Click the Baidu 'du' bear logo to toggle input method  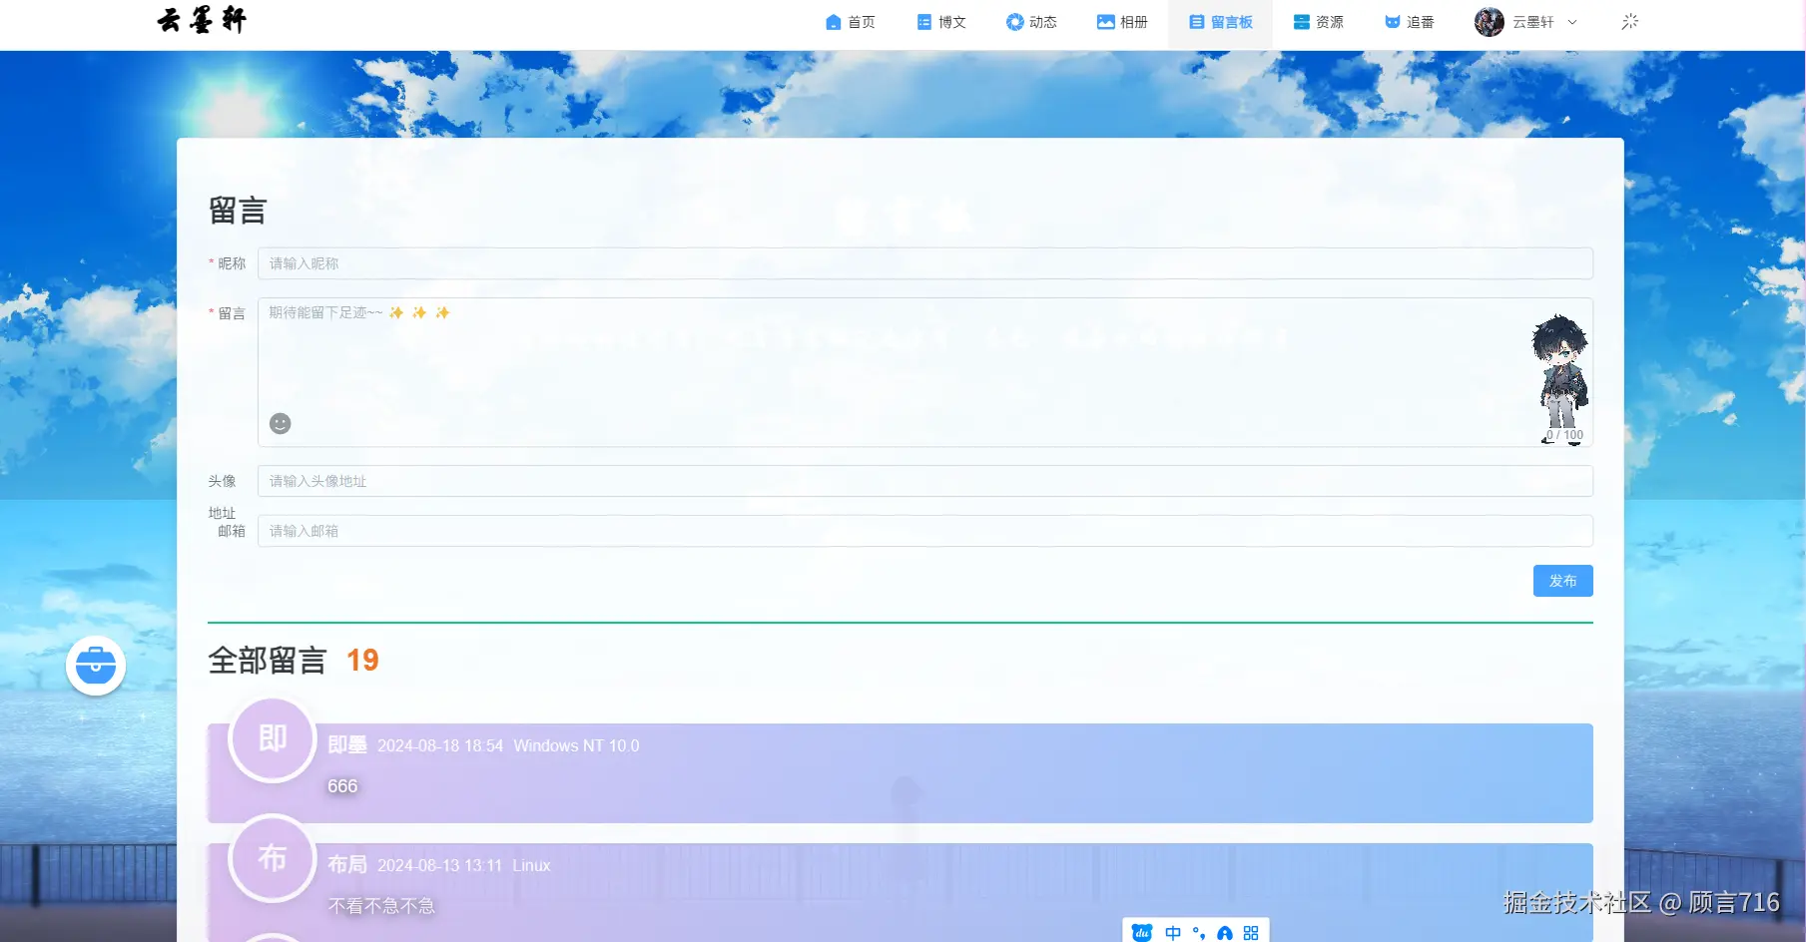tap(1142, 932)
